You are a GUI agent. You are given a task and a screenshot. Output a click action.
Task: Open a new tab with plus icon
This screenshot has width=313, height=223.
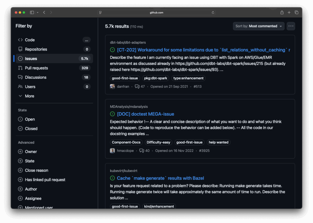click(x=289, y=12)
